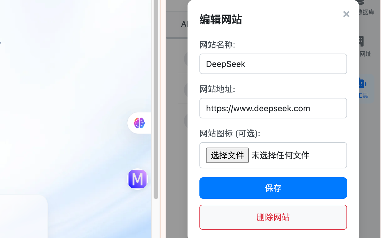Viewport: 381px width, 238px height.
Task: Open the purple M icon
Action: pyautogui.click(x=138, y=179)
